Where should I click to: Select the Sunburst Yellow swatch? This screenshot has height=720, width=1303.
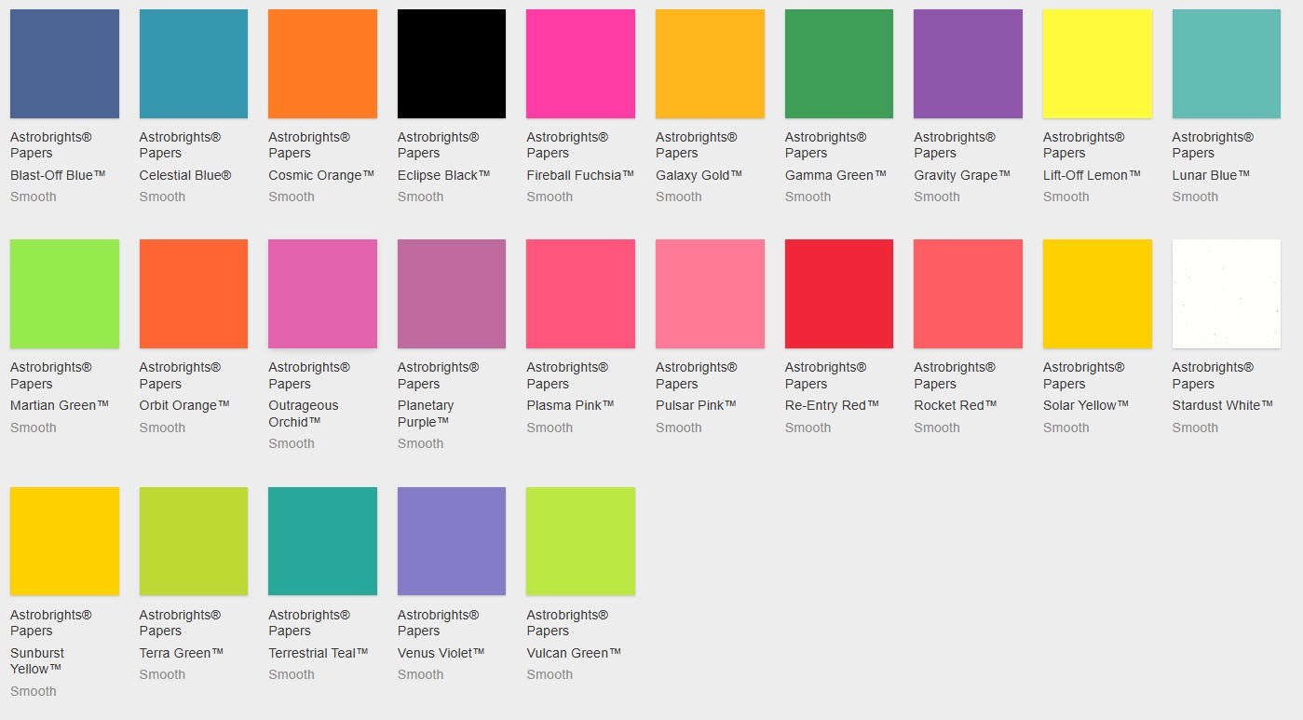(x=64, y=541)
